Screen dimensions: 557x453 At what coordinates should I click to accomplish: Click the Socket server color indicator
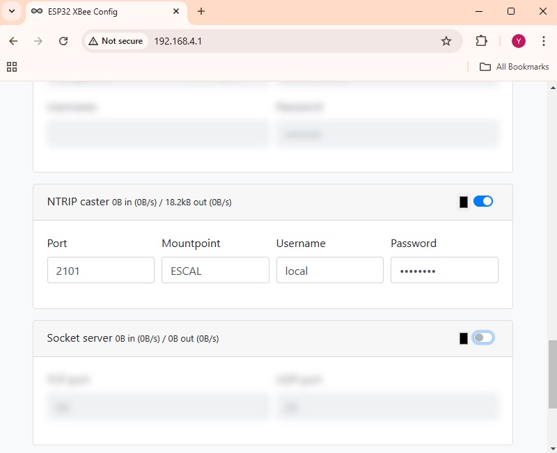464,338
